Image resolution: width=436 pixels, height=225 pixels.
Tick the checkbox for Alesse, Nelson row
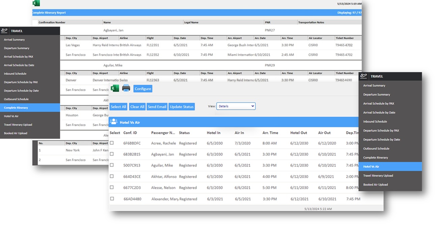coord(112,188)
